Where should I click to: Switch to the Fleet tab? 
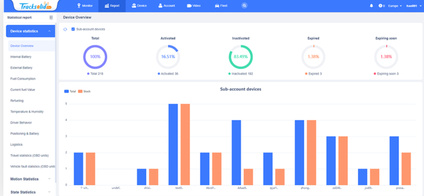pos(220,6)
